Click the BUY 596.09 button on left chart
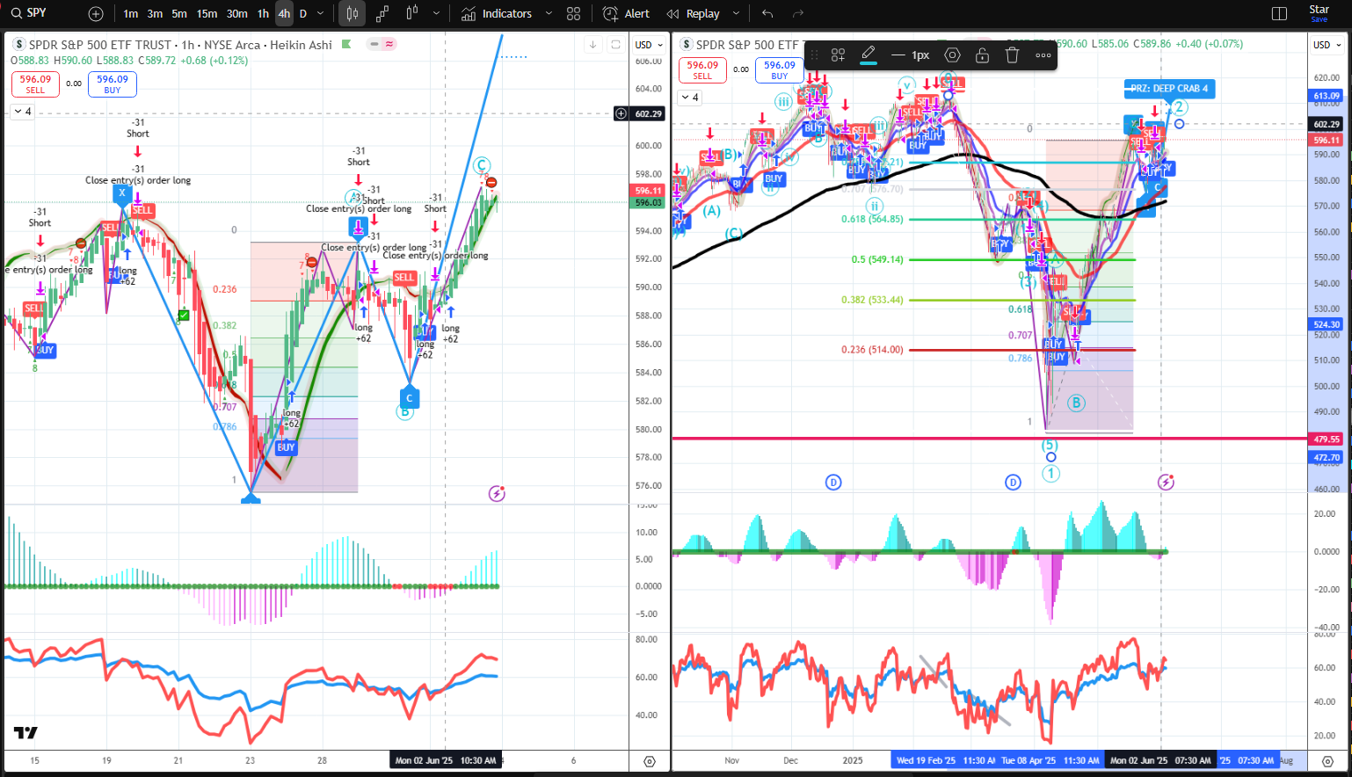Image resolution: width=1352 pixels, height=777 pixels. tap(113, 84)
